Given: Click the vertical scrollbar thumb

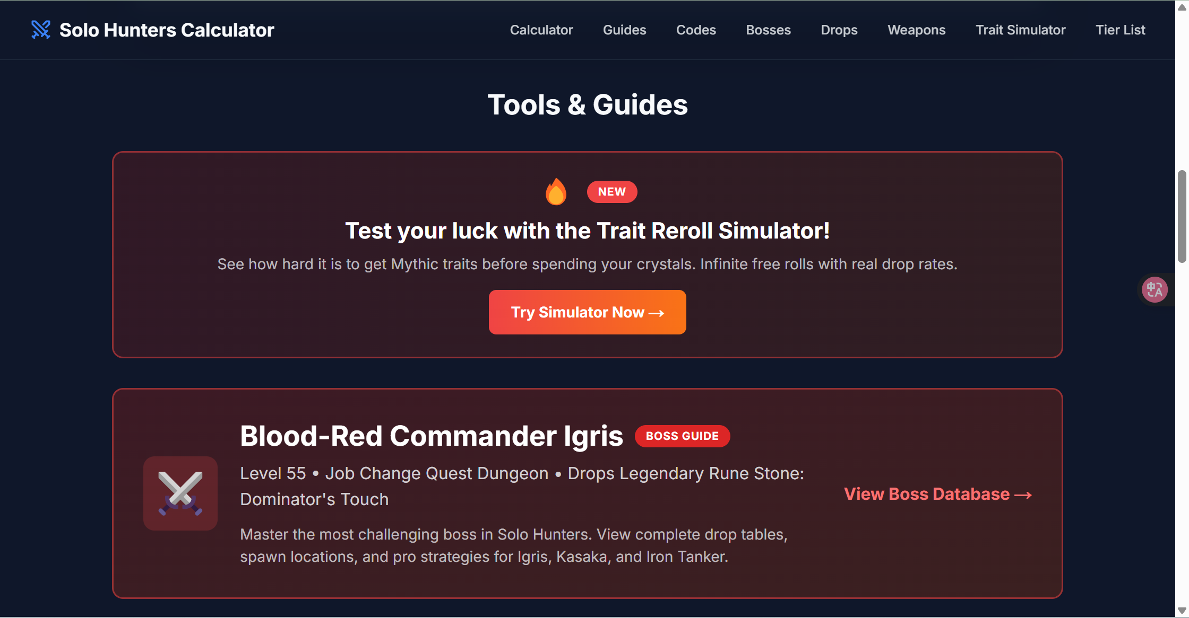Looking at the screenshot, I should [1182, 216].
